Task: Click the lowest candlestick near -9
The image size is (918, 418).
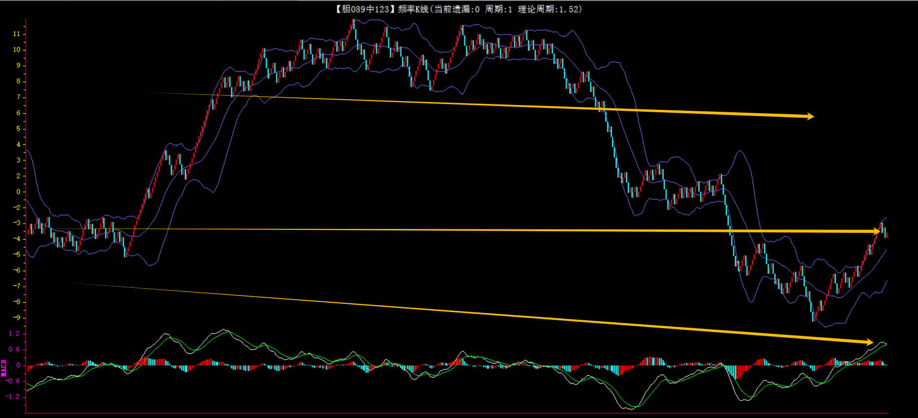Action: 814,316
